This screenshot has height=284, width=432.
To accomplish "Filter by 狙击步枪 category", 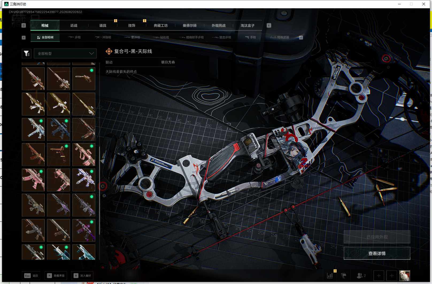I will point(222,37).
